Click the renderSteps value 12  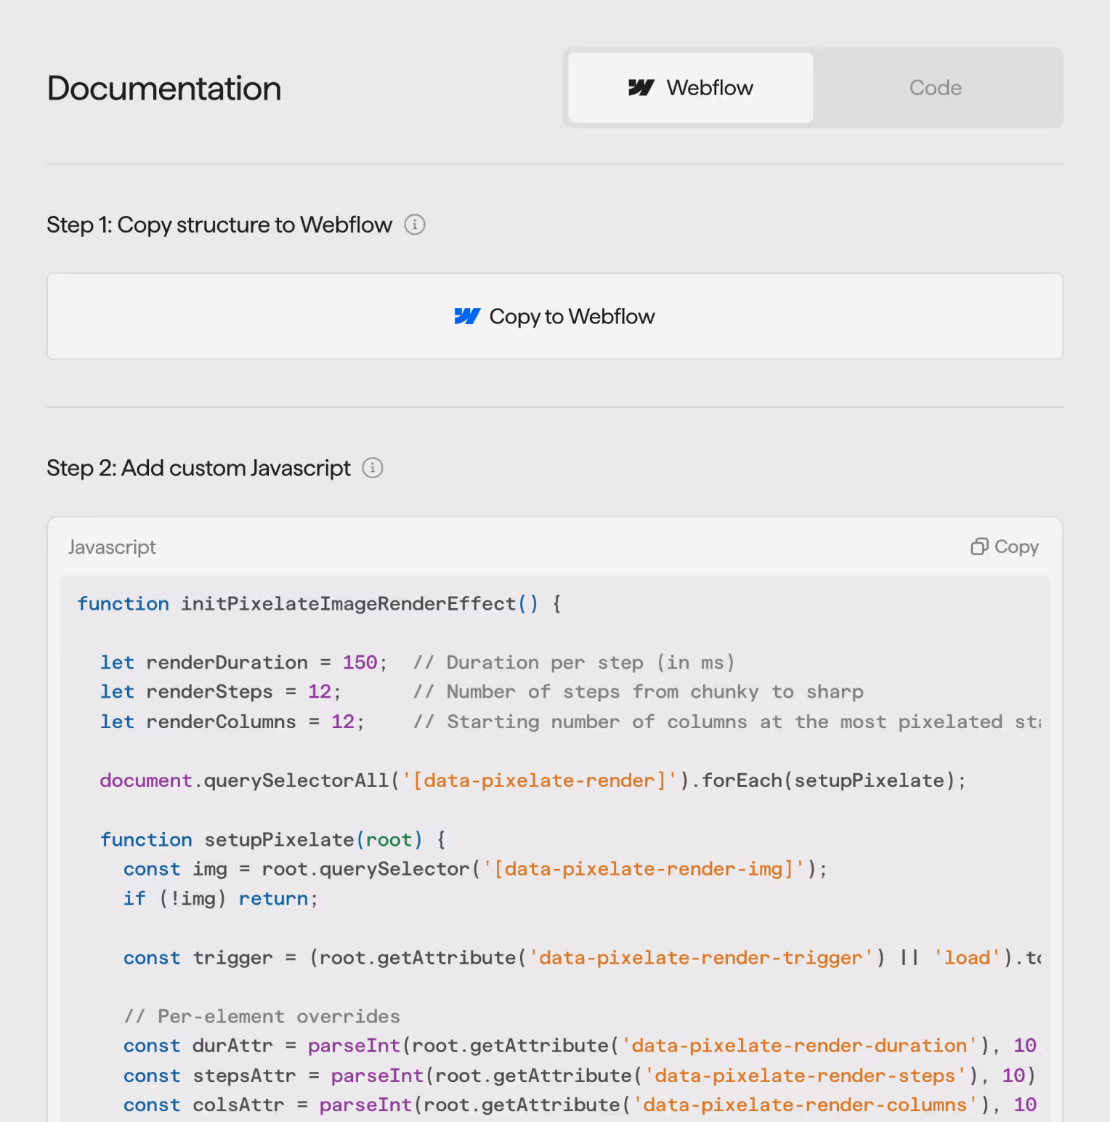(320, 692)
